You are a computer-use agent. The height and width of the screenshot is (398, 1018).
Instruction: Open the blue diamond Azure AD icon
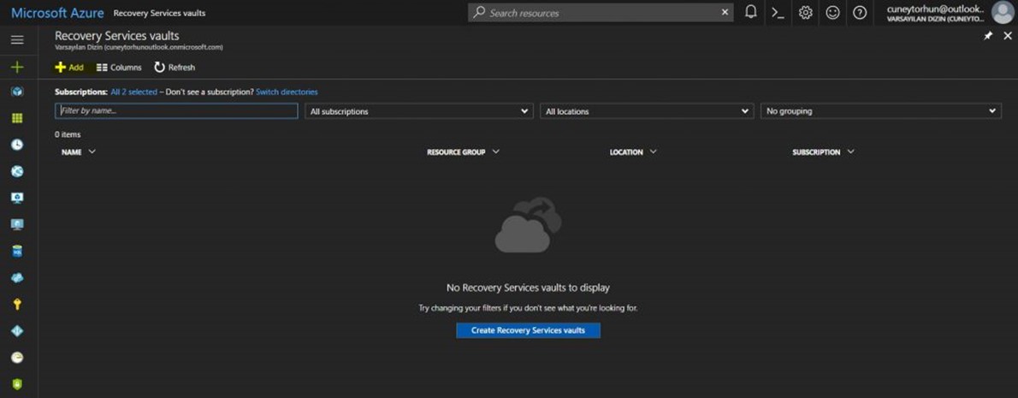pyautogui.click(x=17, y=330)
